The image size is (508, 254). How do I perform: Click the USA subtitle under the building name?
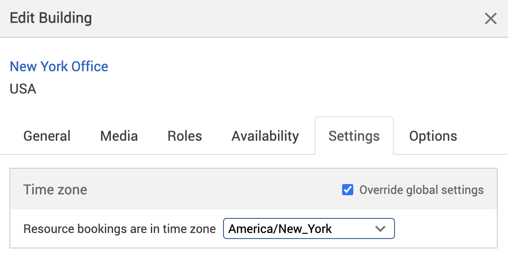pos(22,89)
